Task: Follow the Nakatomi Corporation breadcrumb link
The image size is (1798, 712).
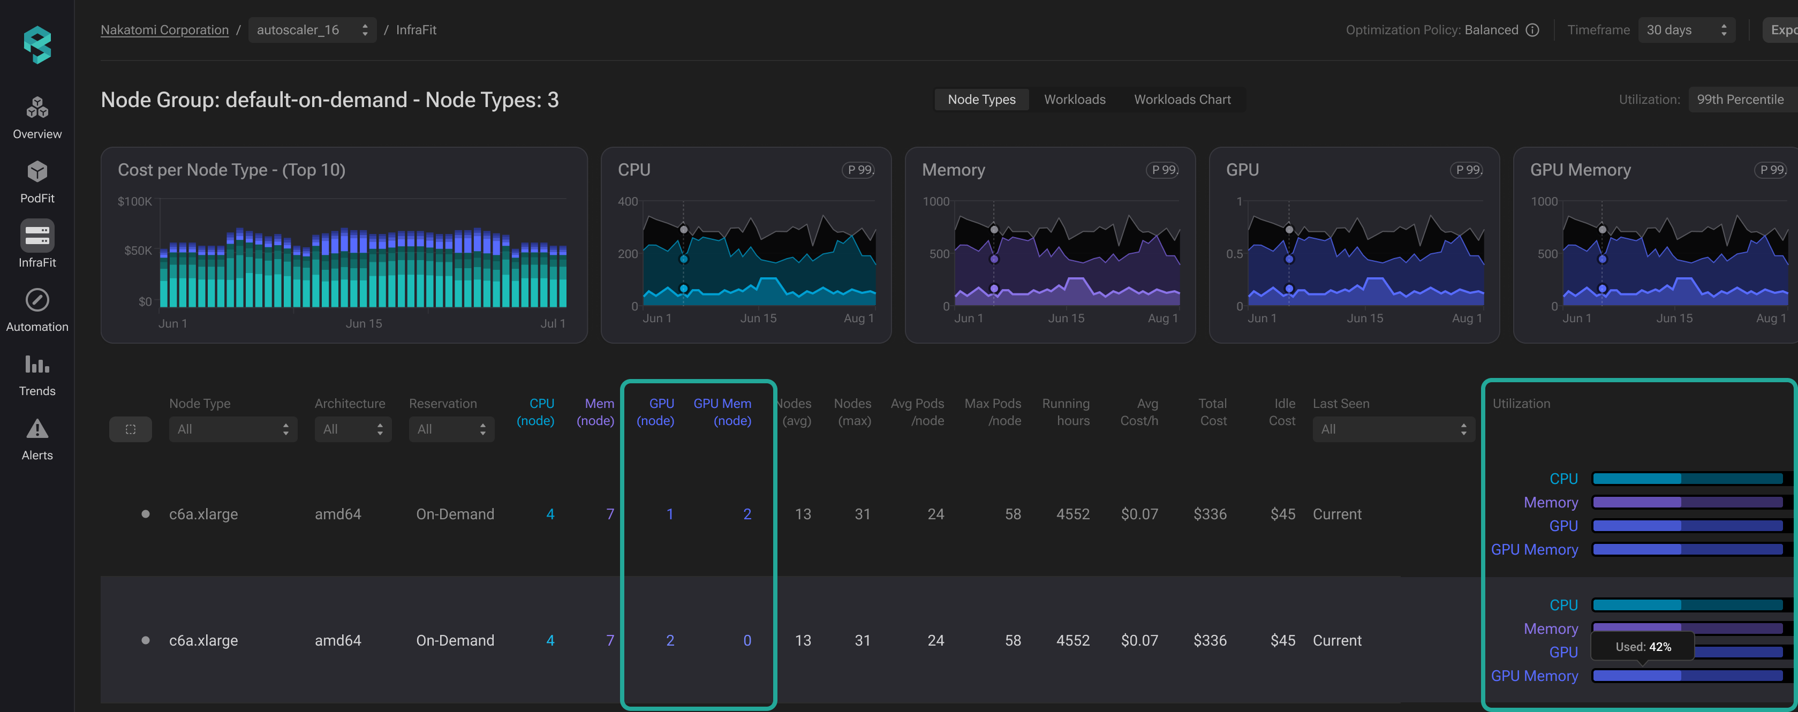Action: [165, 30]
